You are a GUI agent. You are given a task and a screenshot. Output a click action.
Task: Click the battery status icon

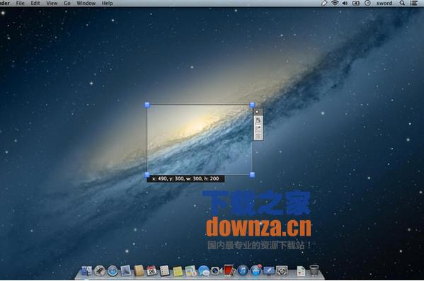pos(356,3)
